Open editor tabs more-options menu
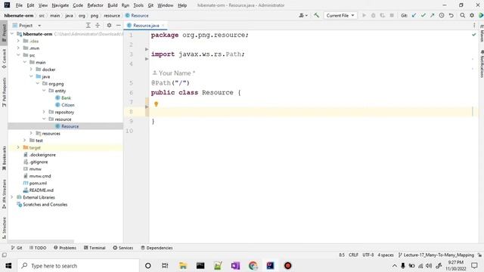 (474, 25)
